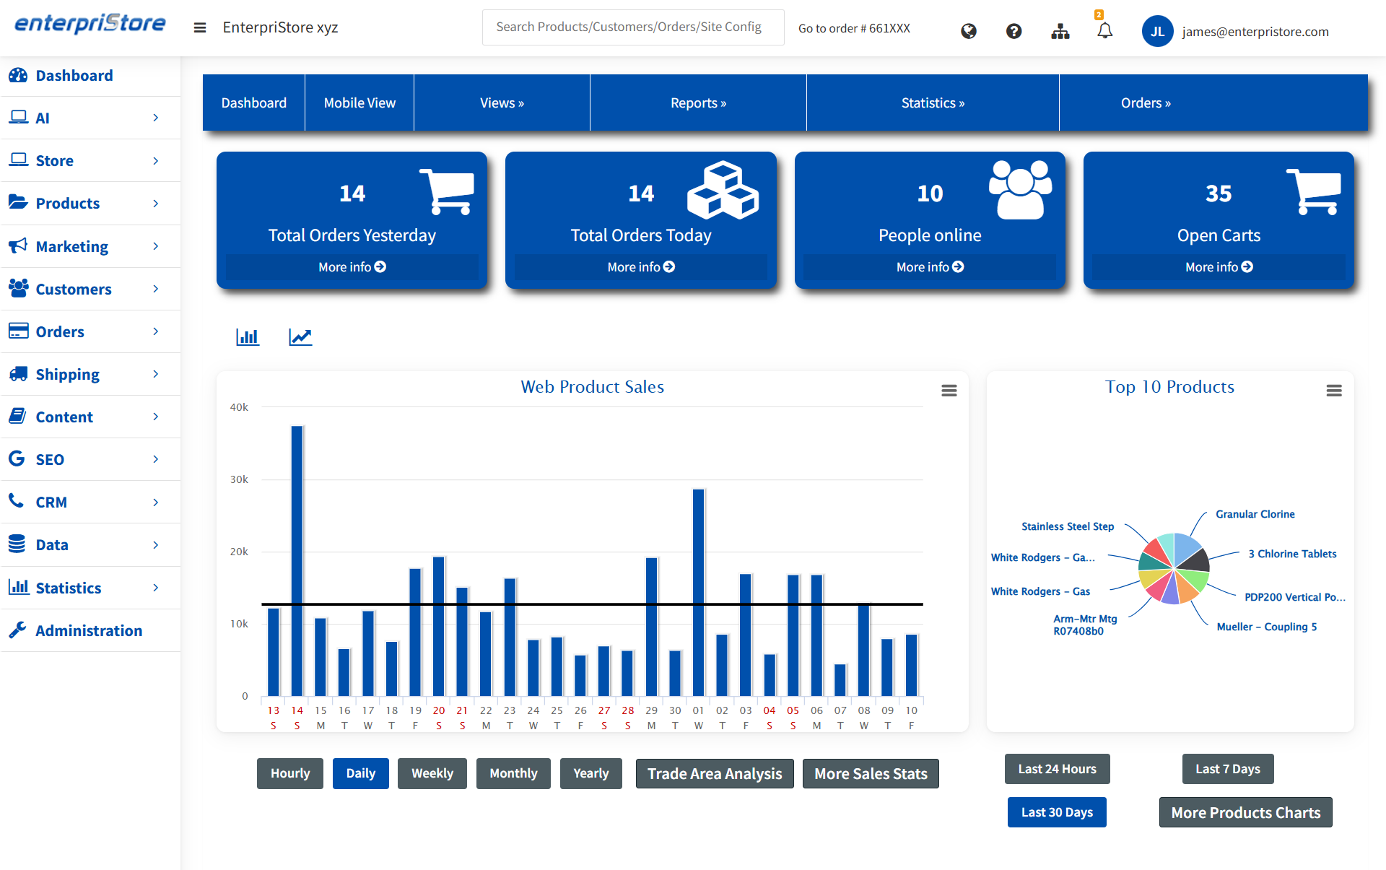Select Last 30 Days products range

click(x=1057, y=812)
